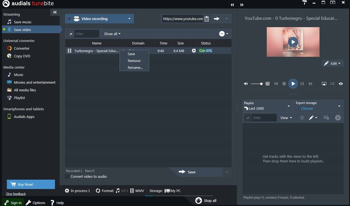This screenshot has width=350, height=206.
Task: Sort the list by the Status column
Action: point(206,43)
